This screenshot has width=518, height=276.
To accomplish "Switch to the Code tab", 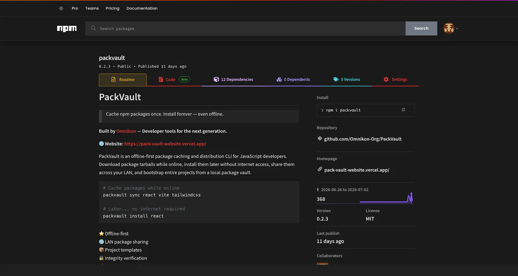I will tap(174, 80).
